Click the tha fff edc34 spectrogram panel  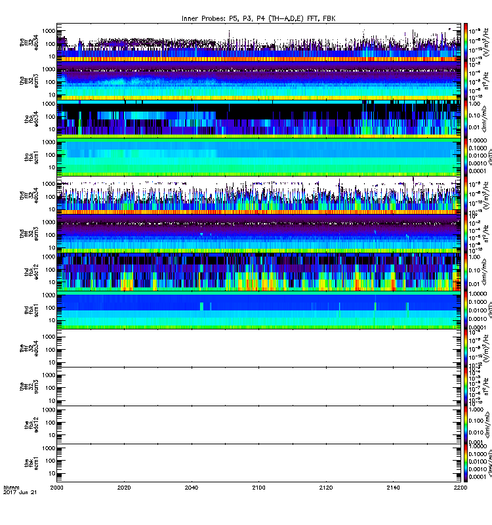point(258,43)
